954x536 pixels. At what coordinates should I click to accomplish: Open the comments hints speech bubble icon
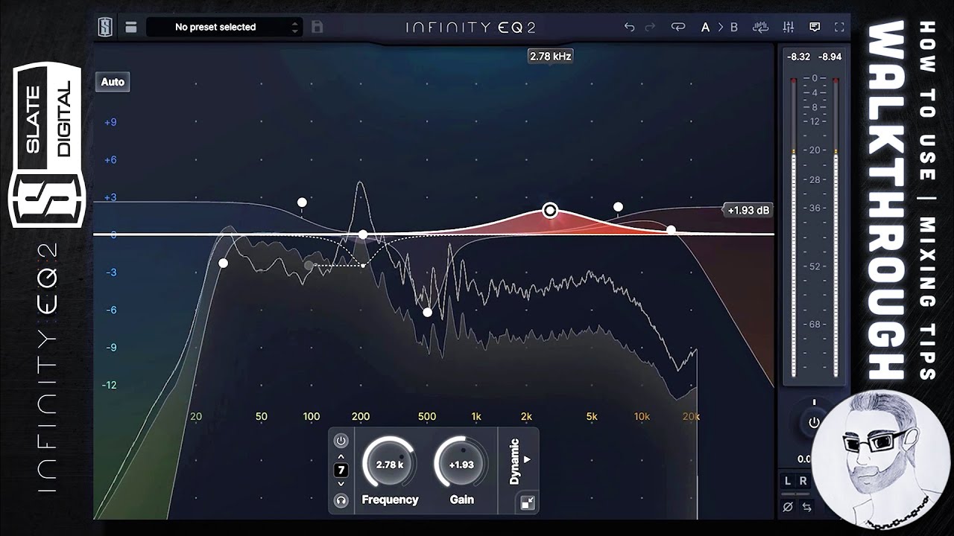815,28
